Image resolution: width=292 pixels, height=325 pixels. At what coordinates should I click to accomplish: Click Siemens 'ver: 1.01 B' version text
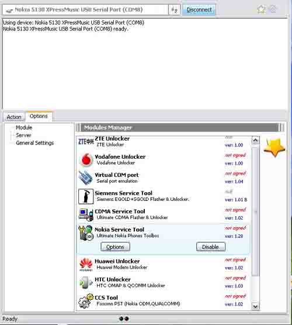(x=236, y=200)
